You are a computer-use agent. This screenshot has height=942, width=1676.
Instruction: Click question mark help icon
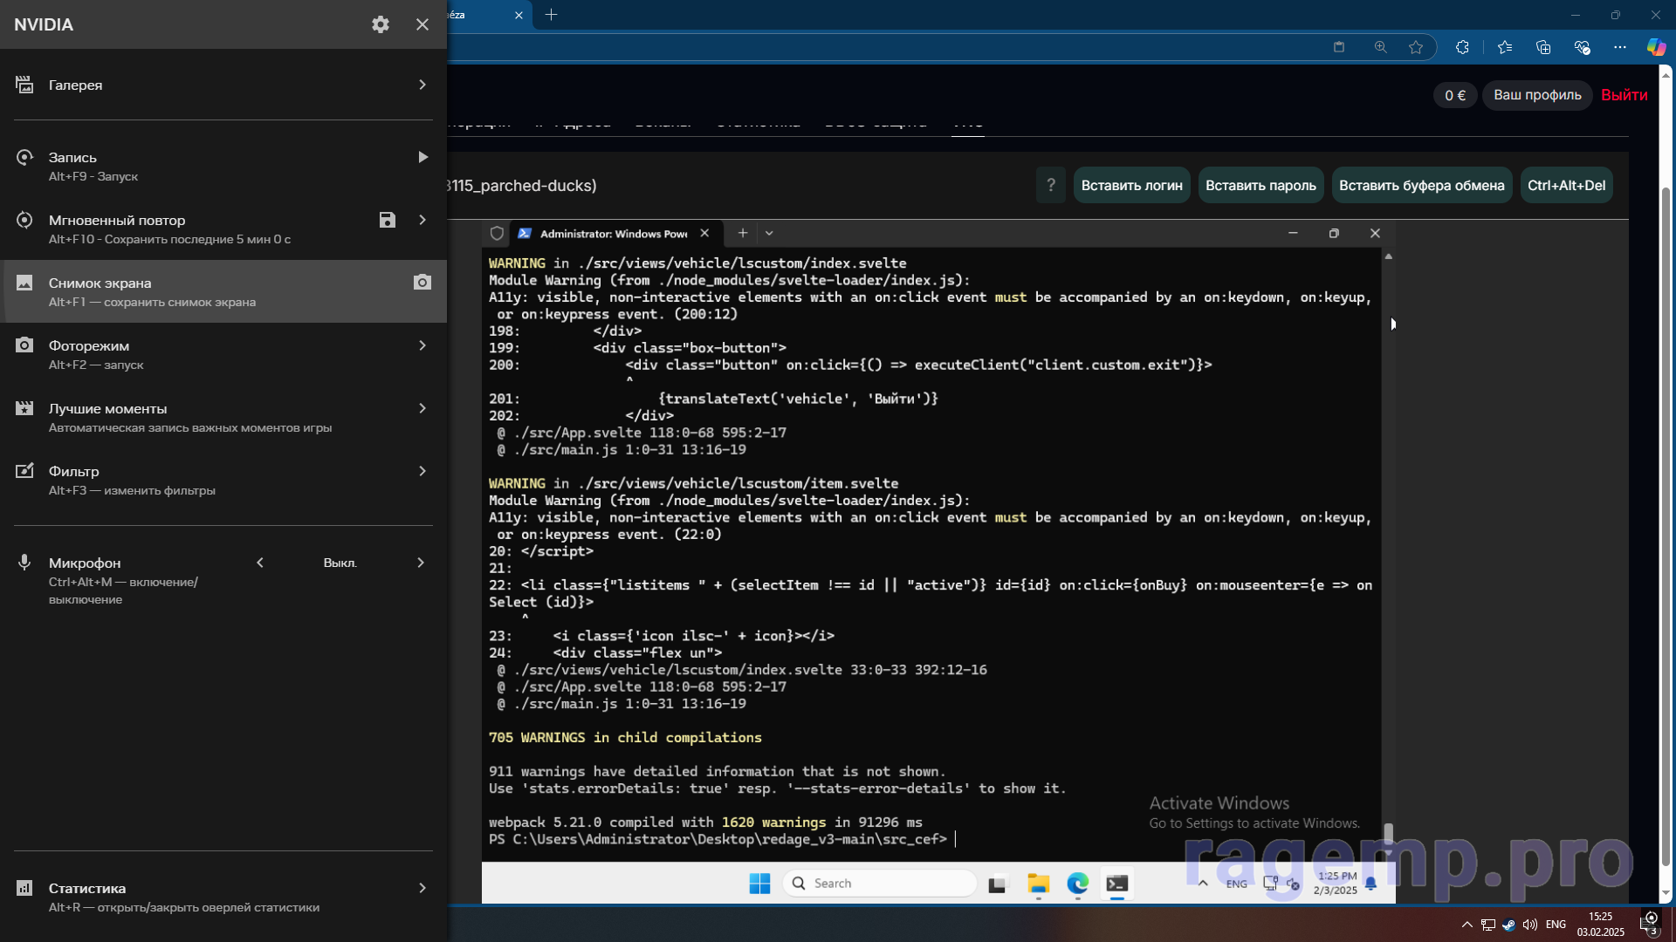(1051, 185)
